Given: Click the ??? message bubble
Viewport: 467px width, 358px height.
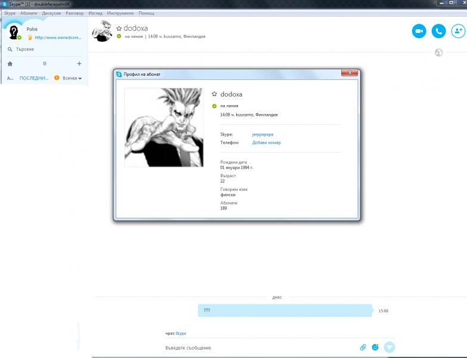Looking at the screenshot, I should click(285, 310).
